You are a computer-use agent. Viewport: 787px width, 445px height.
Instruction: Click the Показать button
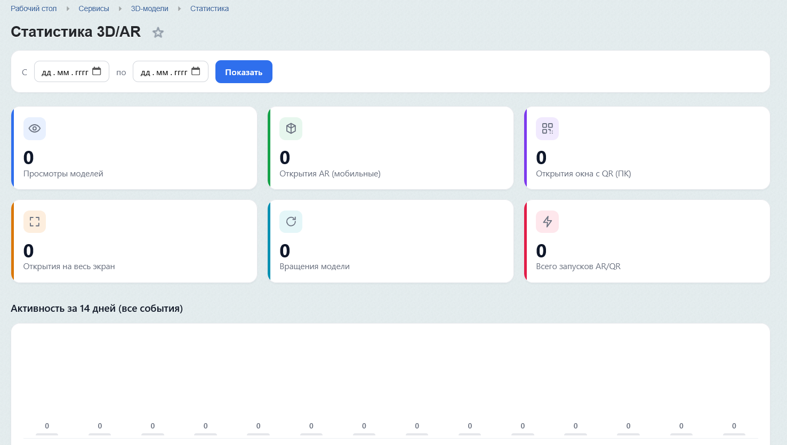244,72
